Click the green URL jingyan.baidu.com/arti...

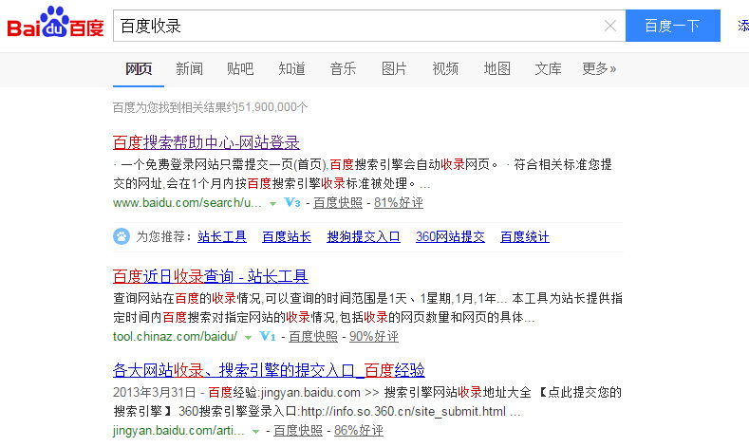(178, 431)
